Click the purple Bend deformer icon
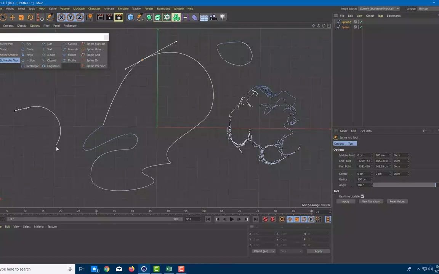This screenshot has height=274, width=439. (195, 18)
